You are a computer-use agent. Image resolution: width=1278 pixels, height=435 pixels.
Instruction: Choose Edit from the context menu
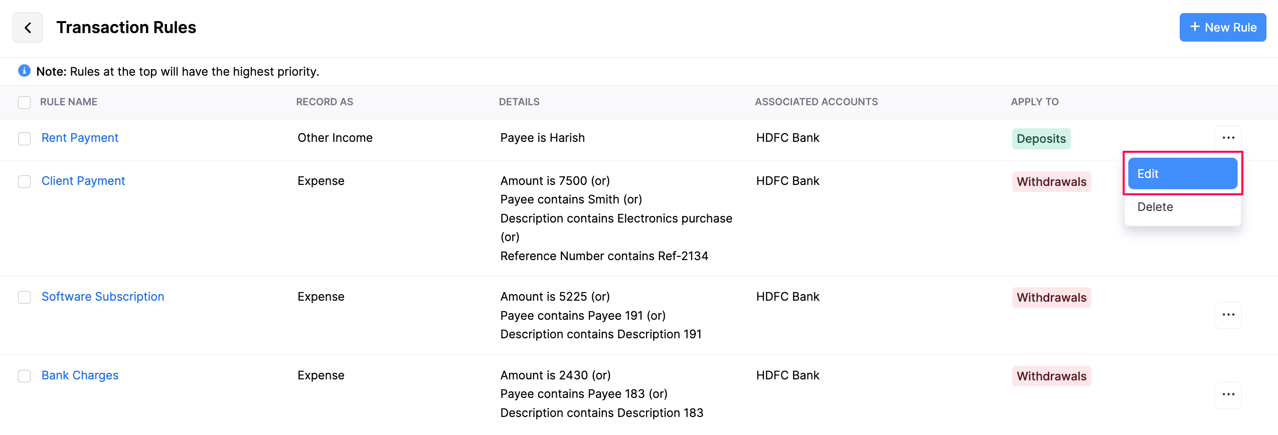pos(1182,174)
